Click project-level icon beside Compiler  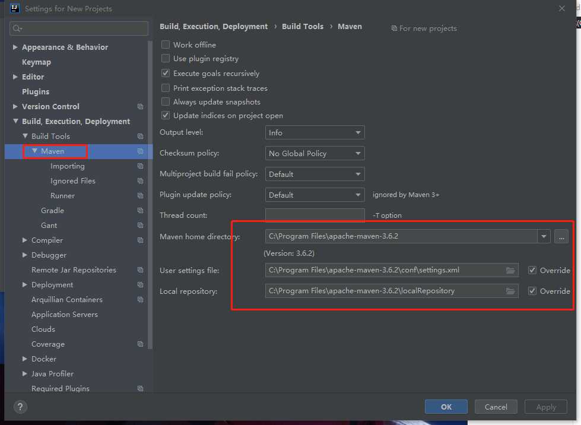click(141, 240)
